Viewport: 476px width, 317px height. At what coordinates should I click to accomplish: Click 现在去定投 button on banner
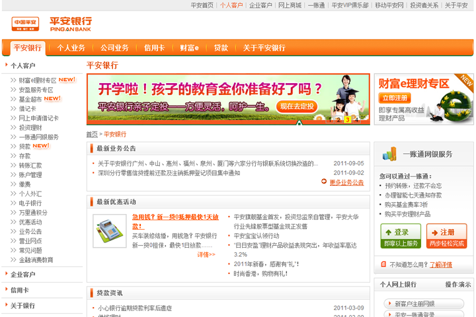[x=296, y=106]
